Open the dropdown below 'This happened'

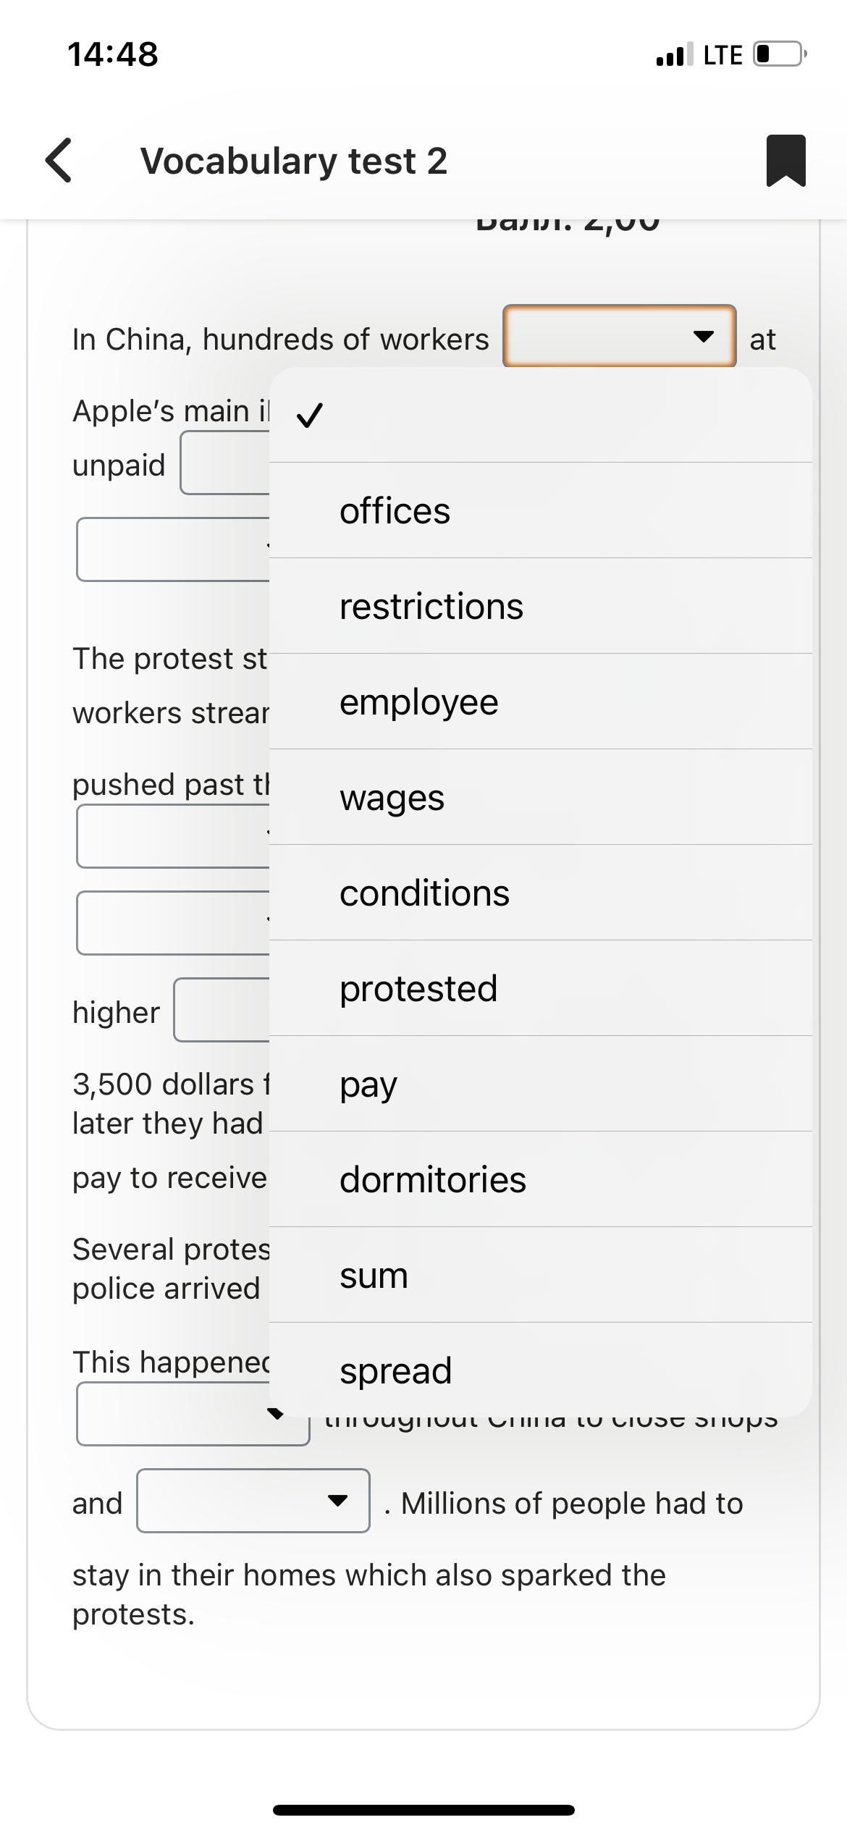(x=193, y=1414)
